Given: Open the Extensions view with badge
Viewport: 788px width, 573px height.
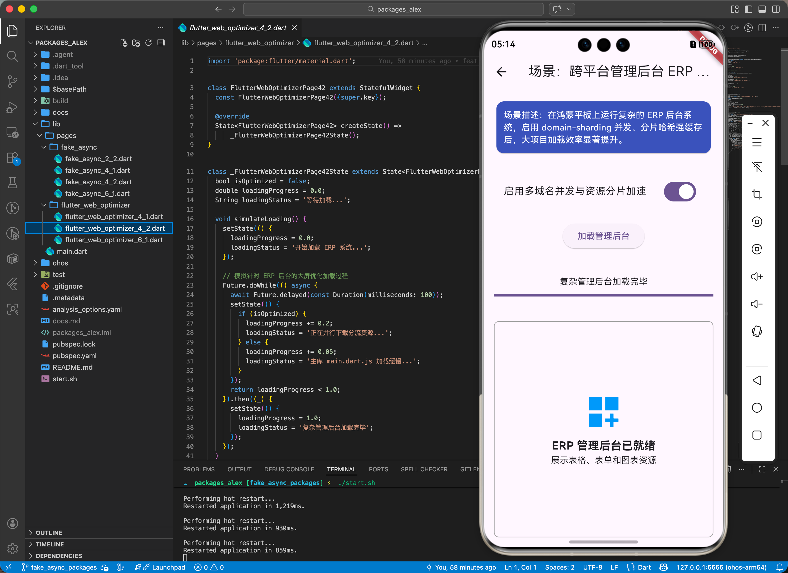Looking at the screenshot, I should click(12, 158).
